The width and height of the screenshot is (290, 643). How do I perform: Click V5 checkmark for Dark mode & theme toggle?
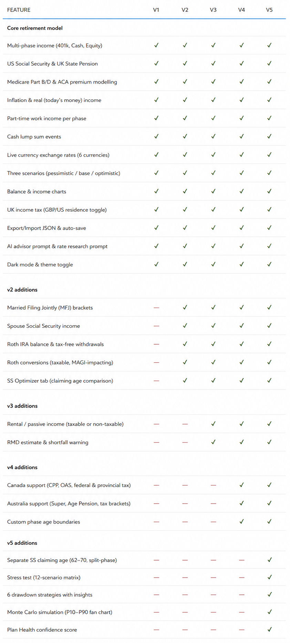269,264
